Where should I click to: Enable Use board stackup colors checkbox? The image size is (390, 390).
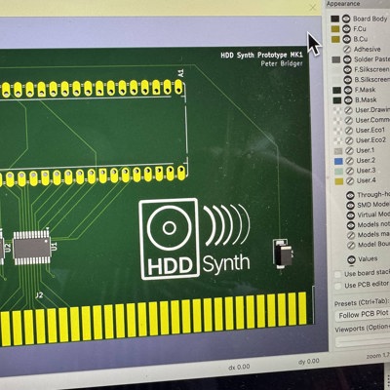point(338,275)
